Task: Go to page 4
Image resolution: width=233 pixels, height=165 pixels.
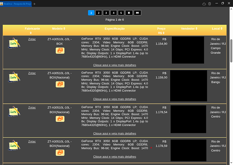Action: click(113, 13)
